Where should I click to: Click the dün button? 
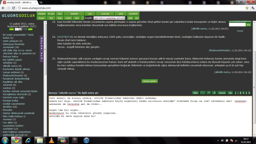(51, 18)
